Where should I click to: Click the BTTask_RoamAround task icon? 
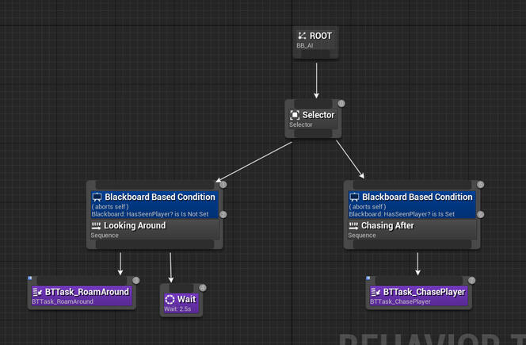(37, 292)
